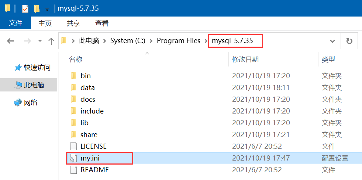
Task: Click the 文件夹 type in bin row
Action: (331, 76)
